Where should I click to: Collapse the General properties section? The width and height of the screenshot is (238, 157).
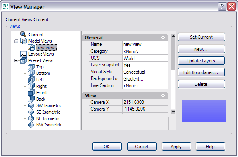[163, 38]
